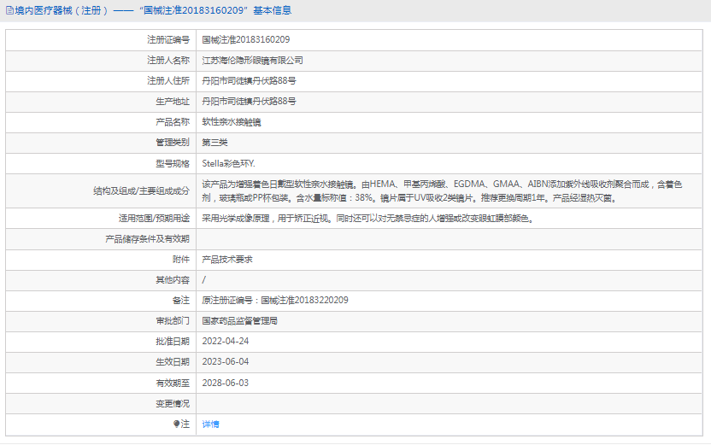Image resolution: width=711 pixels, height=445 pixels.
Task: Click the product name 软性亲水接触镜
Action: (x=231, y=122)
